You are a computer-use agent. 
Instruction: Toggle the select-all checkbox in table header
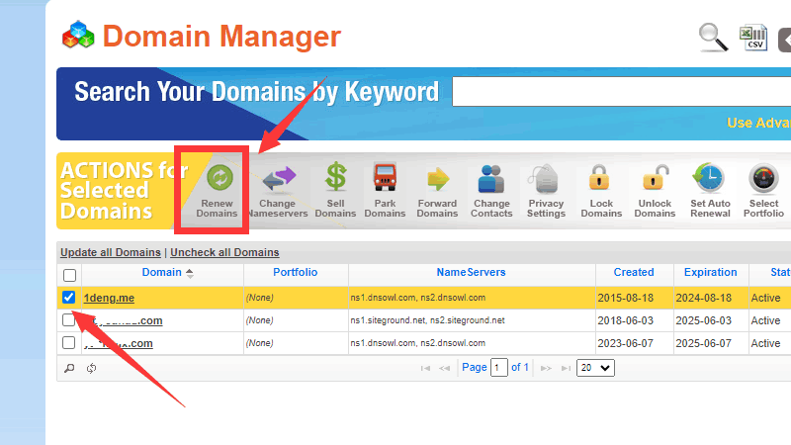click(x=69, y=275)
